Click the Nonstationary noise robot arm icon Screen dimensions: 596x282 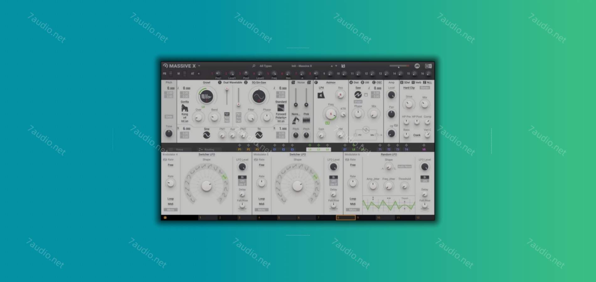(x=295, y=121)
